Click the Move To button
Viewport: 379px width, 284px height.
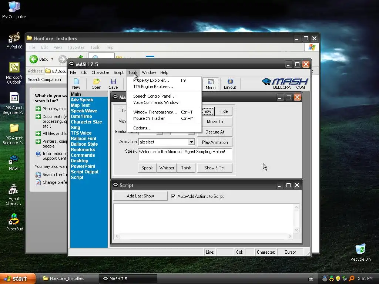[215, 122]
